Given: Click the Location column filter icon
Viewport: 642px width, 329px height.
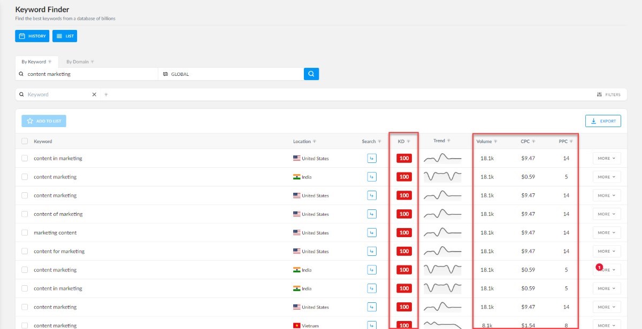Looking at the screenshot, I should point(315,142).
